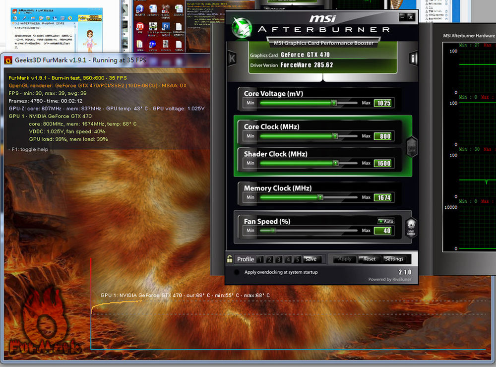This screenshot has width=496, height=367.
Task: Select profile slot 5
Action: point(297,259)
